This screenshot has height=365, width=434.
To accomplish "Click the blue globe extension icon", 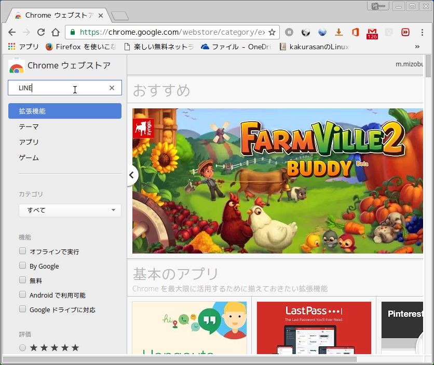I will [x=322, y=32].
